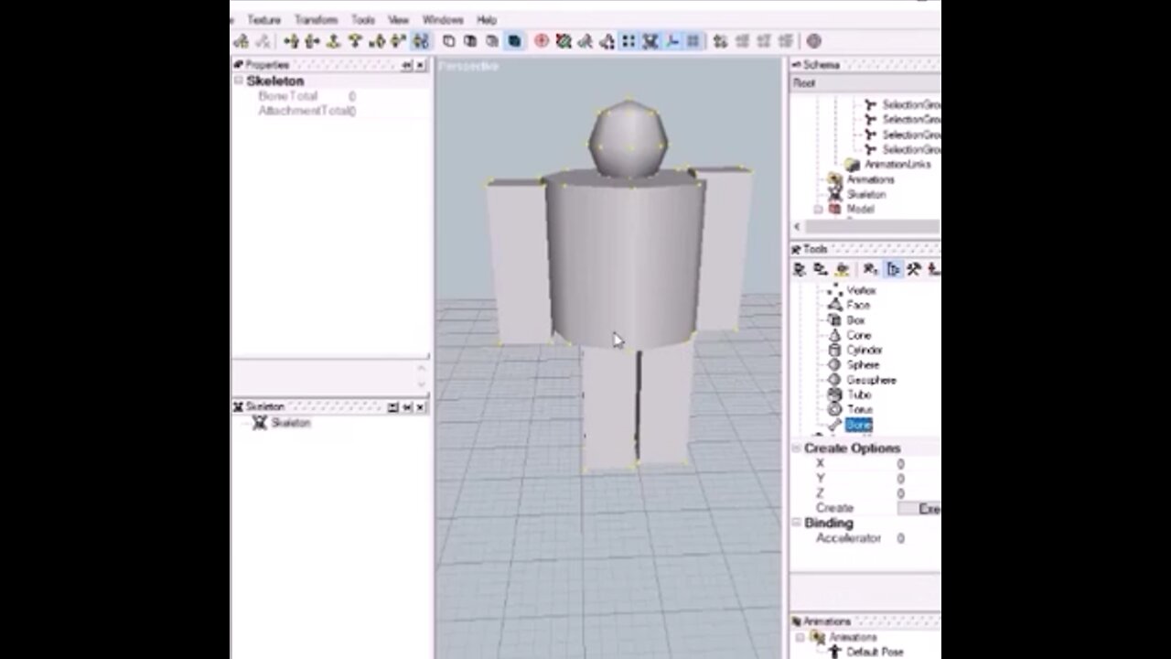Close the Properties panel

pyautogui.click(x=421, y=65)
